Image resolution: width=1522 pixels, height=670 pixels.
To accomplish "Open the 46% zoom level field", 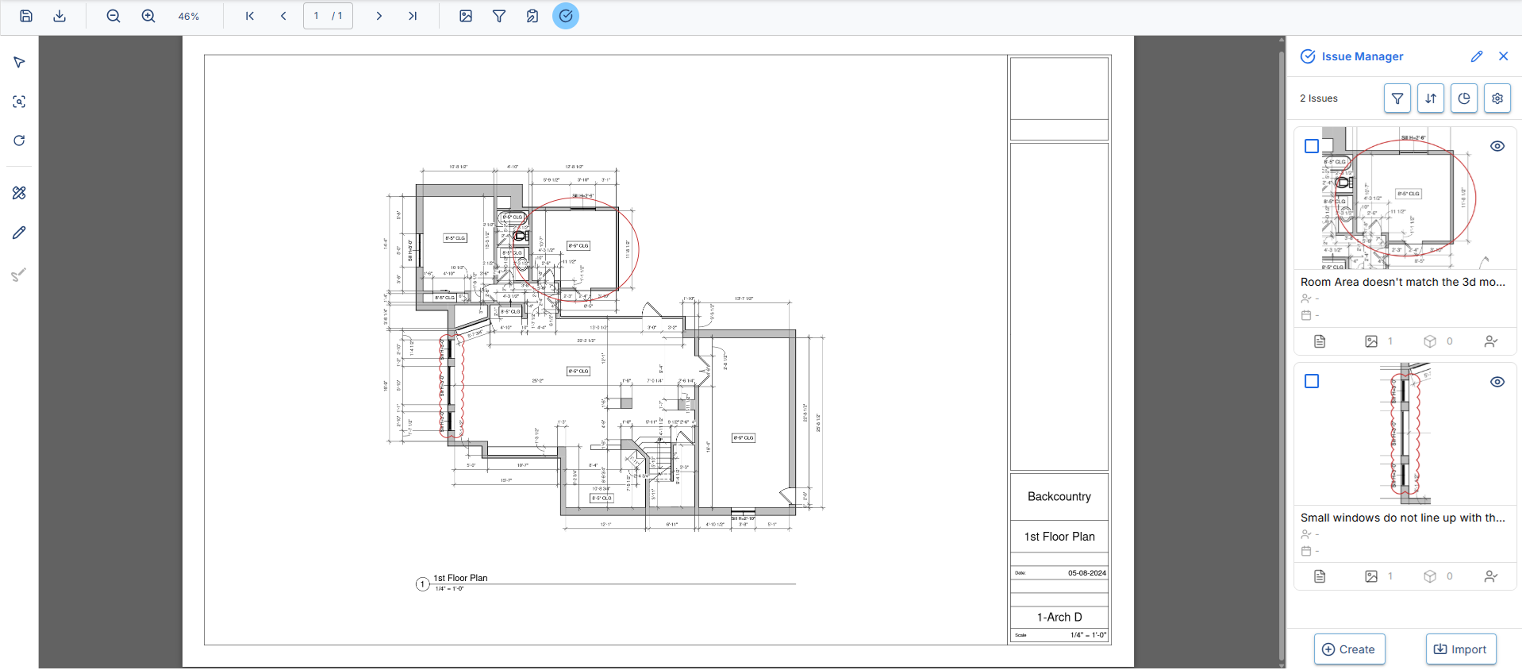I will coord(189,17).
